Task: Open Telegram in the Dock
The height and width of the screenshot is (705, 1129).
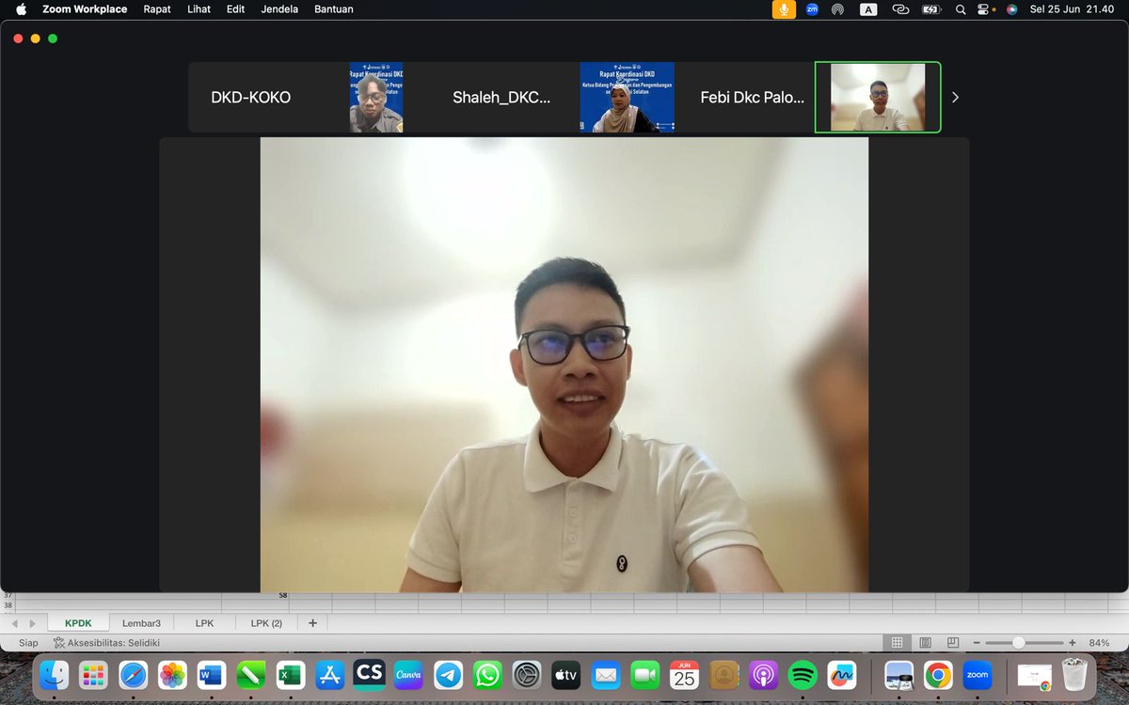Action: pyautogui.click(x=448, y=675)
